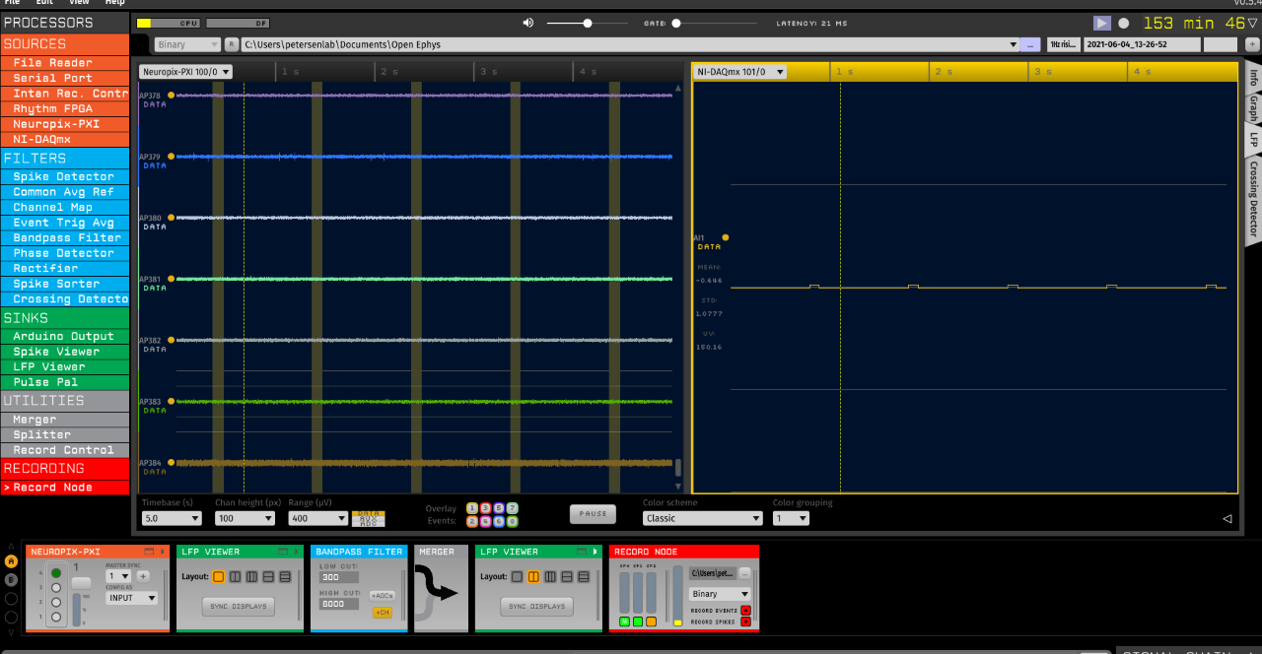The height and width of the screenshot is (654, 1262).
Task: Toggle overlay event 1
Action: pos(472,508)
